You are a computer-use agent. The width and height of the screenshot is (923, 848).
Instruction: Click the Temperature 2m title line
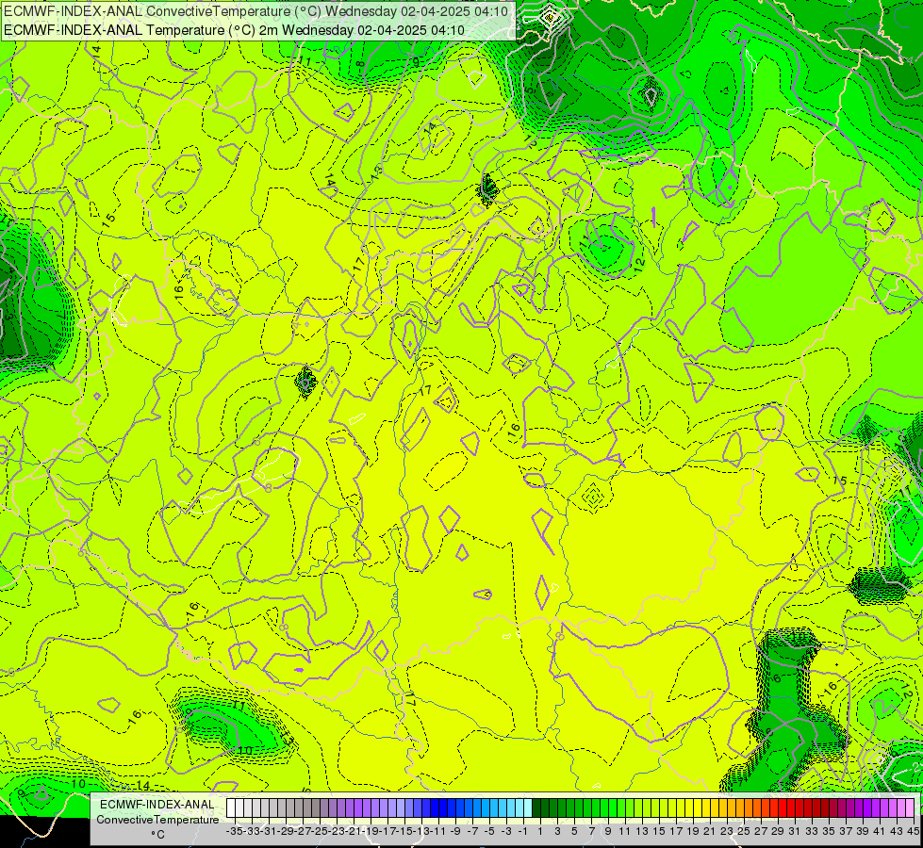point(234,30)
